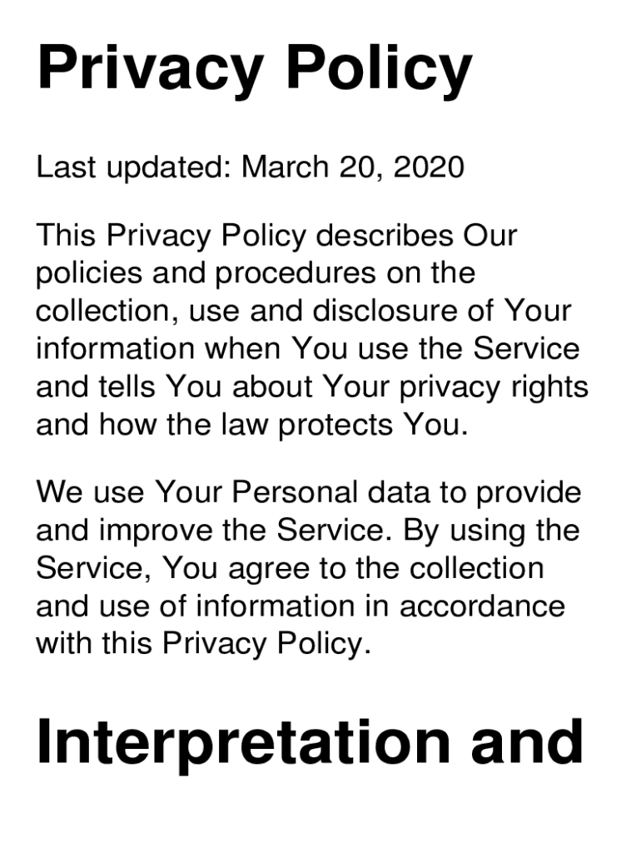Click the word 'and' in the bottom heading
641x853 pixels.
click(x=527, y=741)
